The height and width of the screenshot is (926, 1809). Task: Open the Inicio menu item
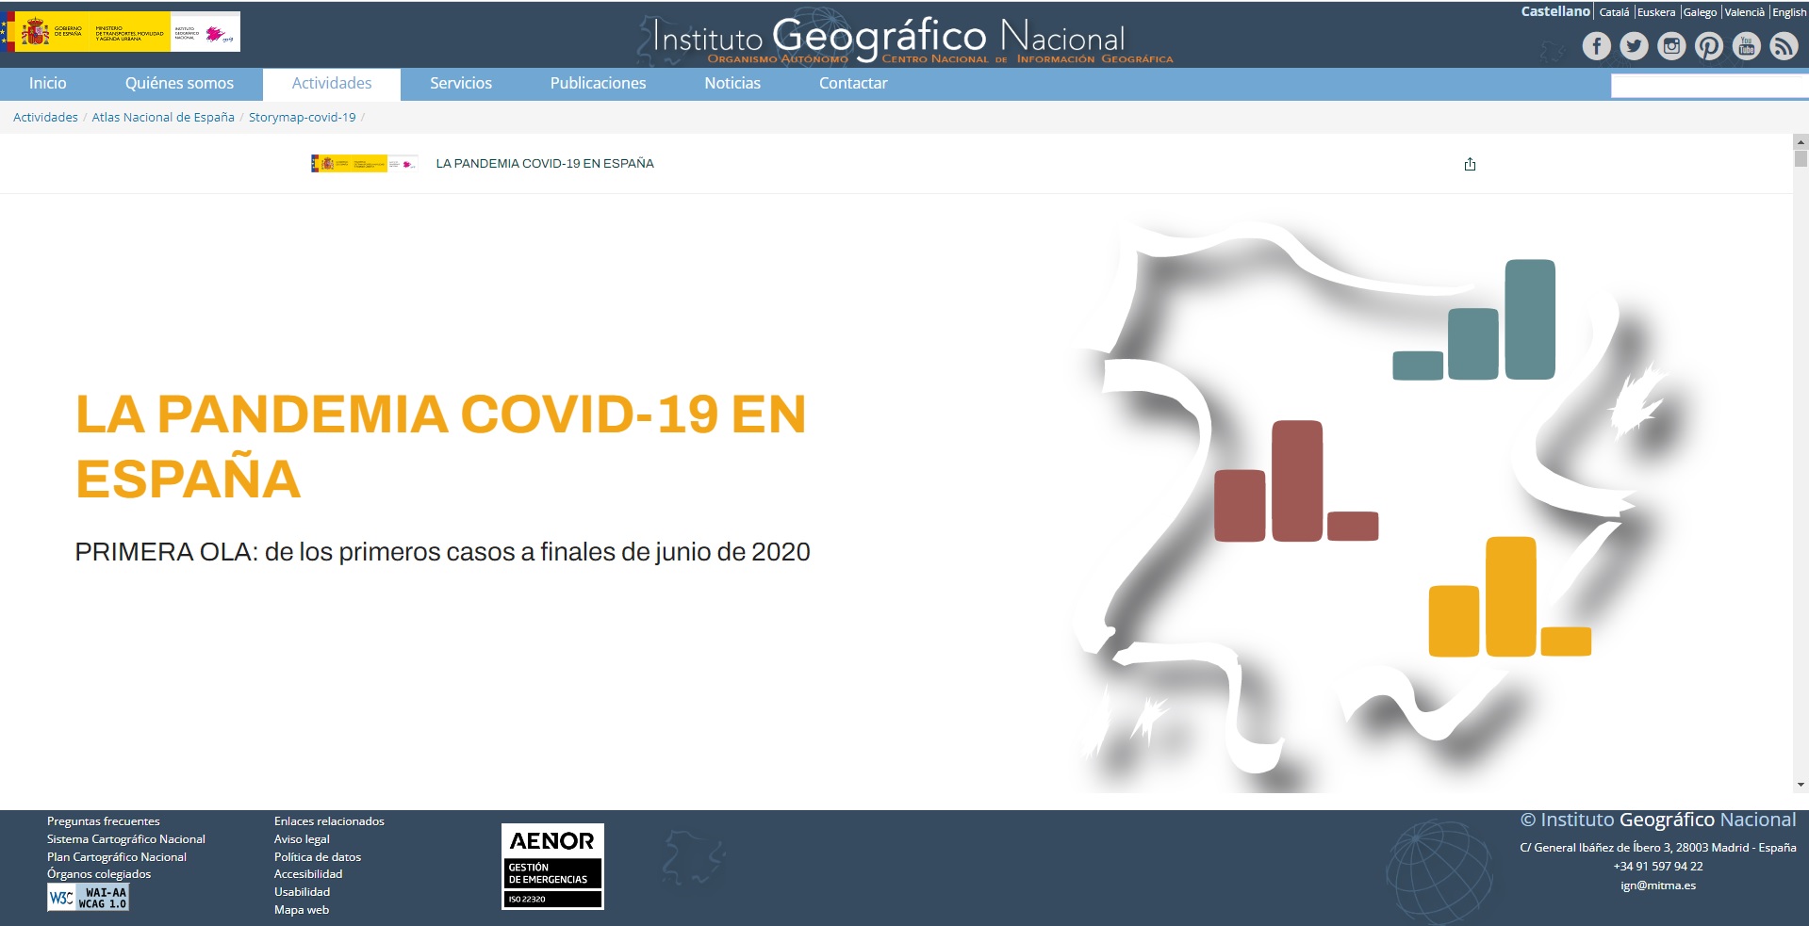(x=47, y=84)
